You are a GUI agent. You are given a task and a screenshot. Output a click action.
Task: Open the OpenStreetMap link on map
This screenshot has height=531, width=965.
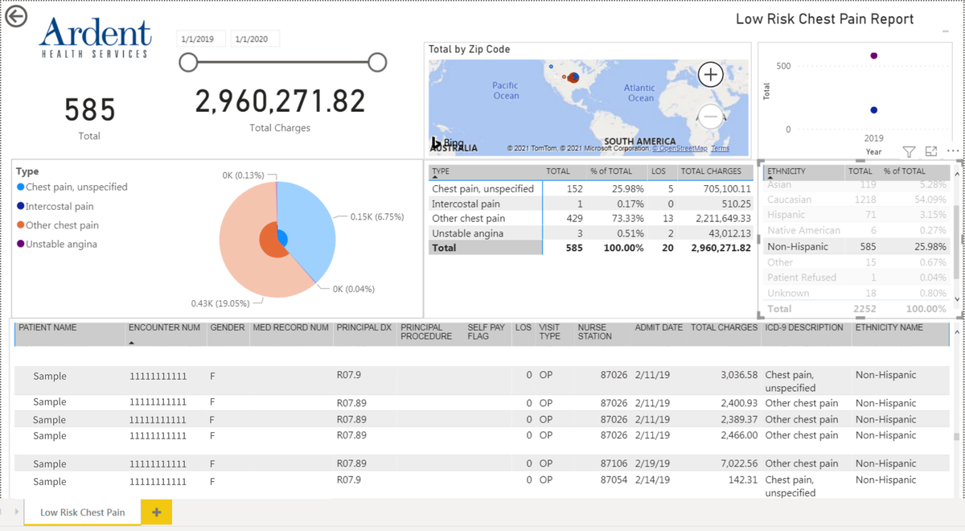[680, 149]
